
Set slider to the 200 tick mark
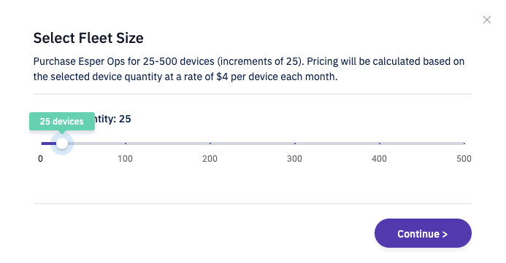pos(210,144)
